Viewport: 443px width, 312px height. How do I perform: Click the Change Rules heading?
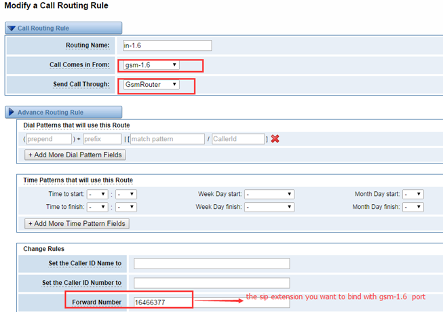coord(44,249)
